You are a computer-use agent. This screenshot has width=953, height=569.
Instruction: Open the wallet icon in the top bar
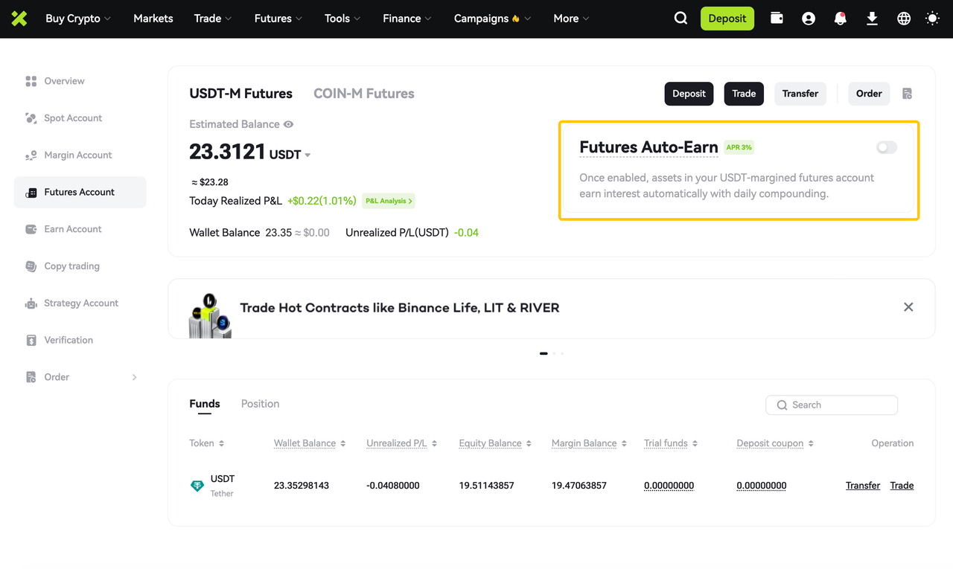[x=777, y=19]
